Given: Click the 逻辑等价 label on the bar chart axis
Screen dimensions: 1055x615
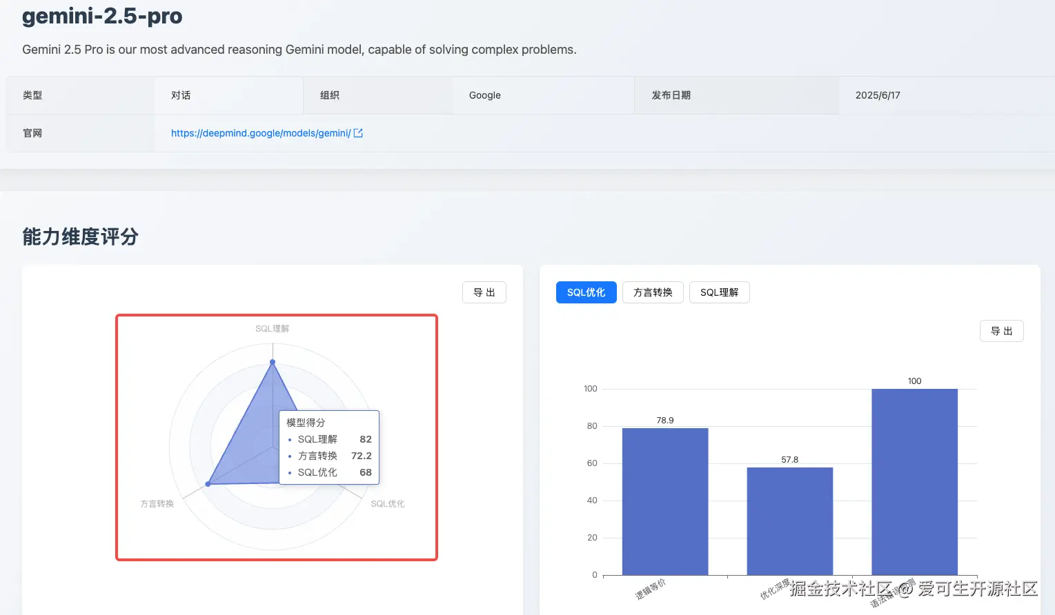Looking at the screenshot, I should (649, 587).
